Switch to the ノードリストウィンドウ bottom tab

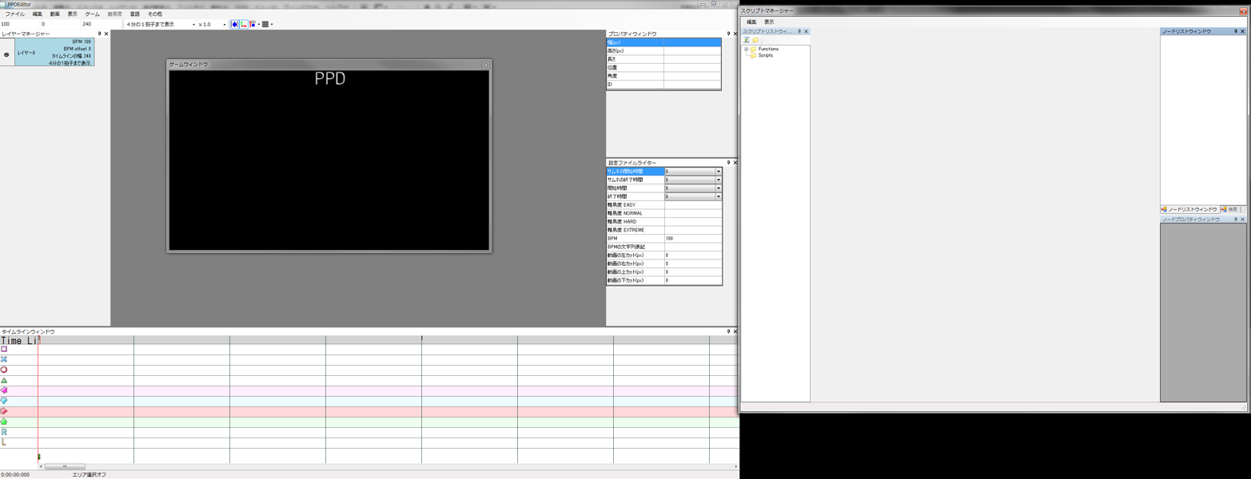pyautogui.click(x=1189, y=209)
